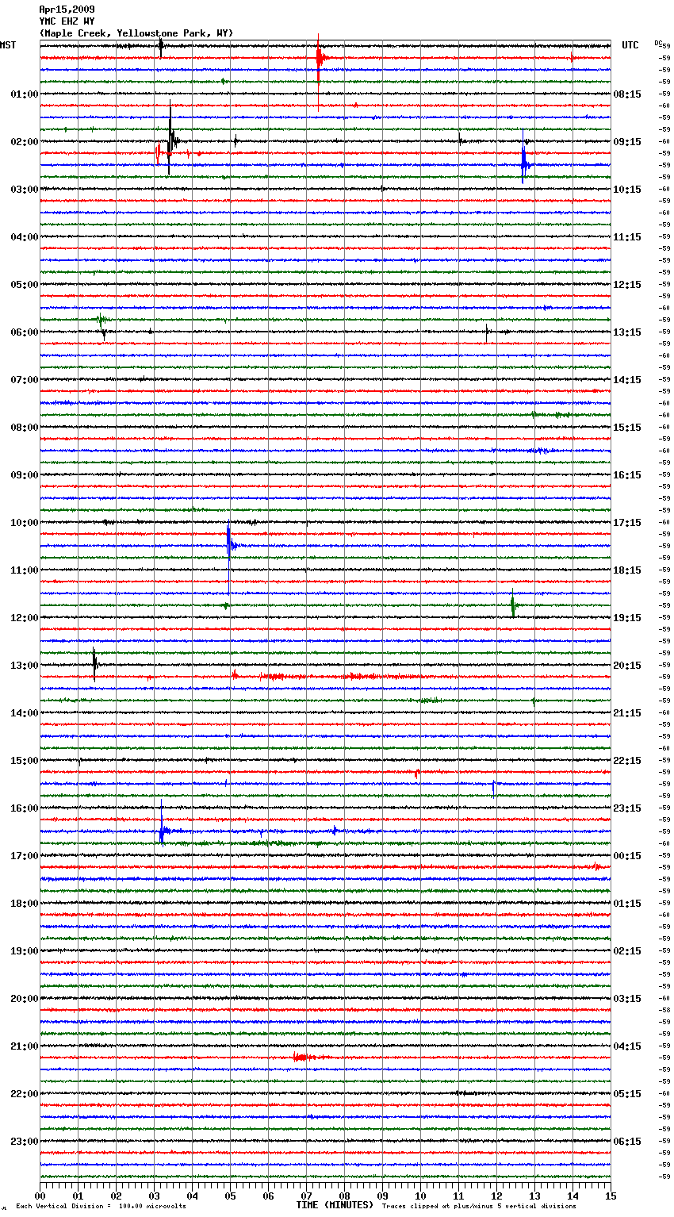The image size is (674, 1217).
Task: Click the '04:00' MST hour label
Action: pyautogui.click(x=25, y=237)
